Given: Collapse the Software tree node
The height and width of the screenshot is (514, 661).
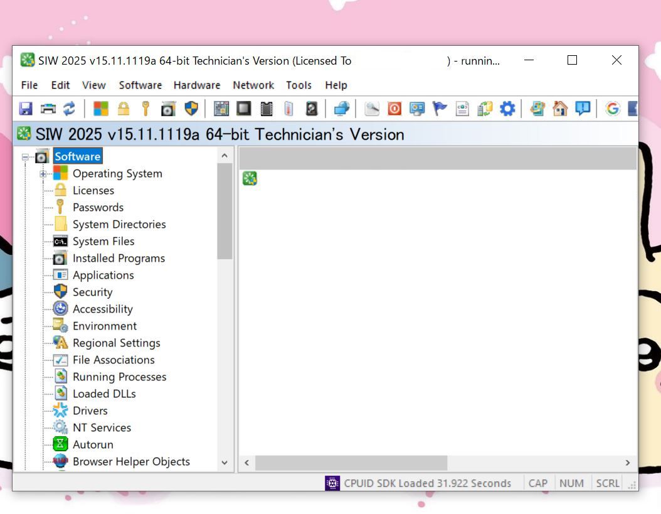Looking at the screenshot, I should click(x=26, y=157).
